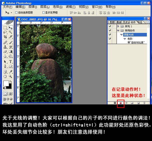
Task: Select the Gradient tool
Action: pyautogui.click(x=11, y=51)
